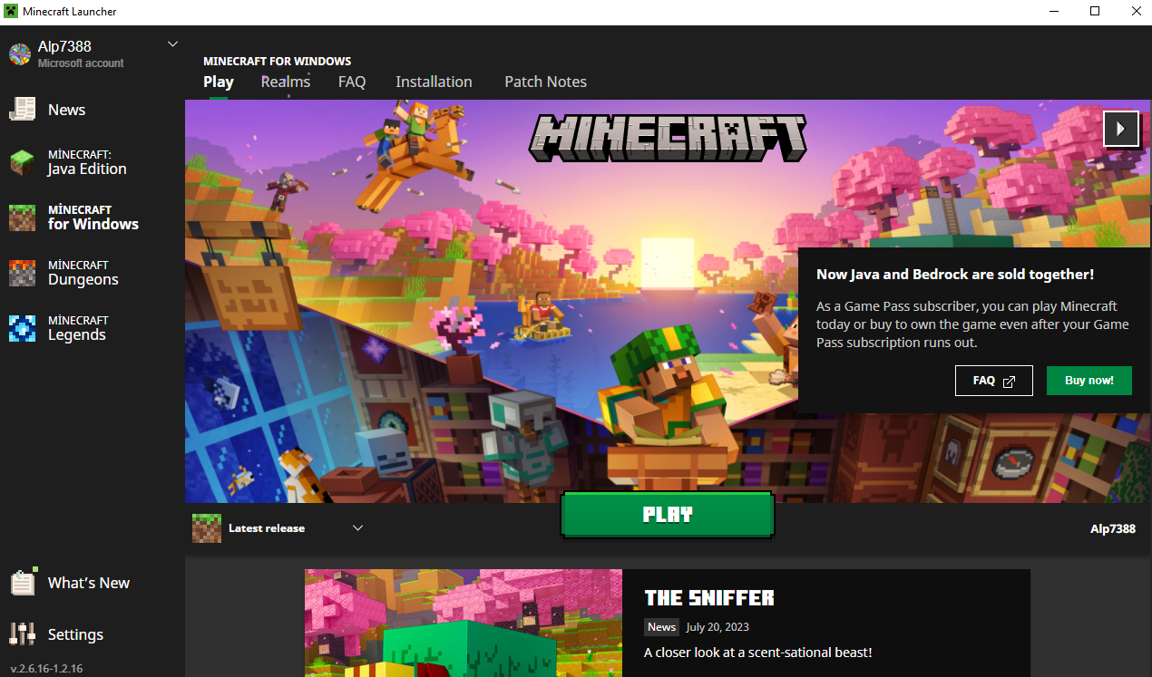Click the Minecraft Launcher title bar icon
Screen dimensions: 1152x677
click(x=11, y=12)
